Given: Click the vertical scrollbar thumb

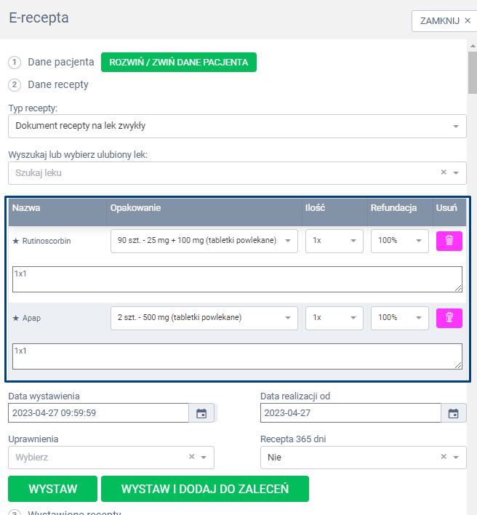Looking at the screenshot, I should point(472,73).
